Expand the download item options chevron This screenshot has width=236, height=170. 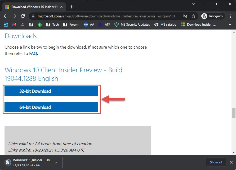[56, 163]
